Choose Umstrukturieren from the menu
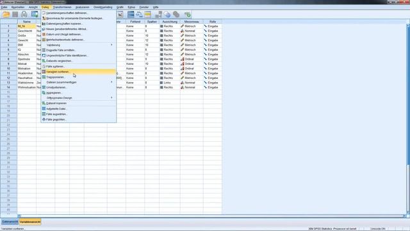 click(x=78, y=87)
